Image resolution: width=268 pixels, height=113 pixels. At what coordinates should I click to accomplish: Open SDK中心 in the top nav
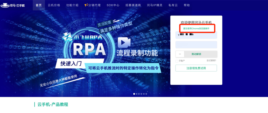[113, 5]
